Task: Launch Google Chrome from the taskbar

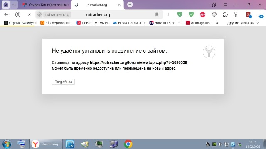Action: (128, 144)
